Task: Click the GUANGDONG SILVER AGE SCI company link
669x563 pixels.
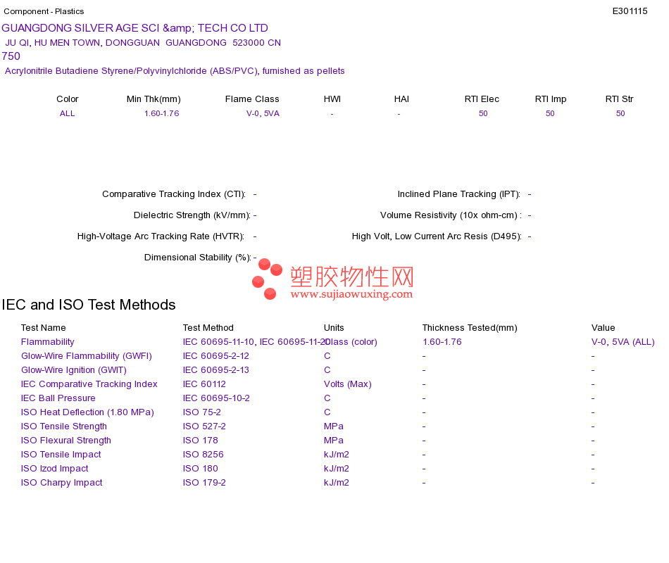Action: 135,28
